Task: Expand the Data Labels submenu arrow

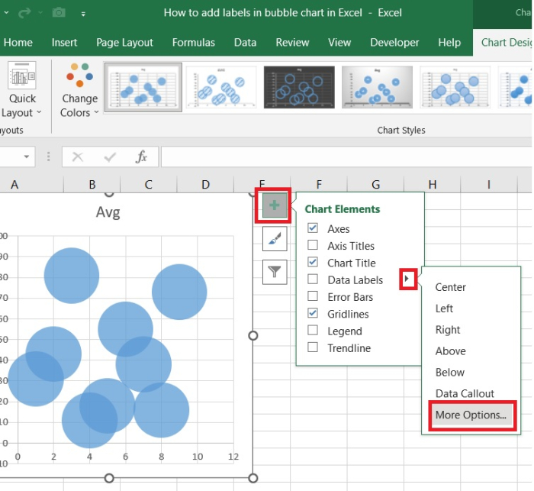Action: 407,279
